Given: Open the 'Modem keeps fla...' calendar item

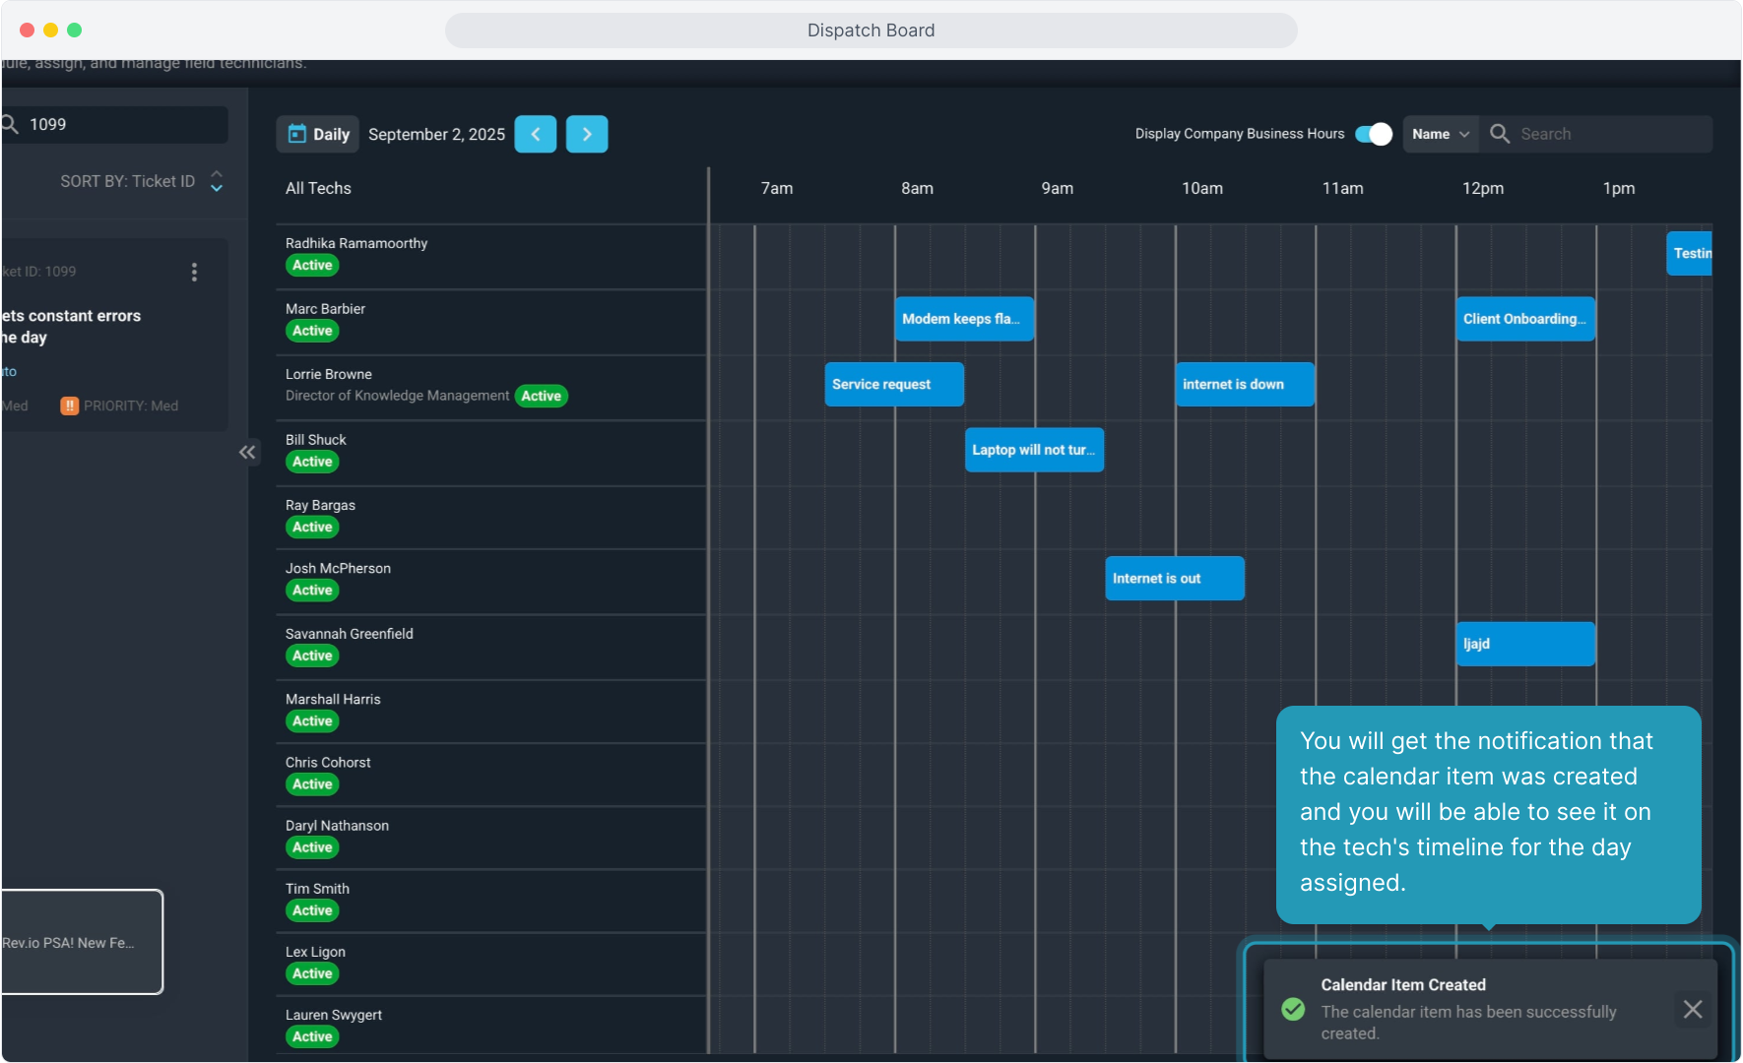Looking at the screenshot, I should [963, 319].
